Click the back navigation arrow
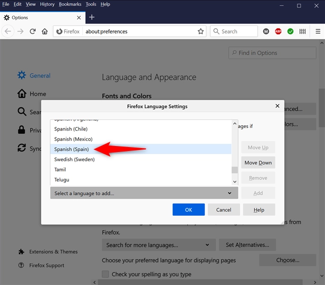This screenshot has height=285, width=325. [x=8, y=31]
